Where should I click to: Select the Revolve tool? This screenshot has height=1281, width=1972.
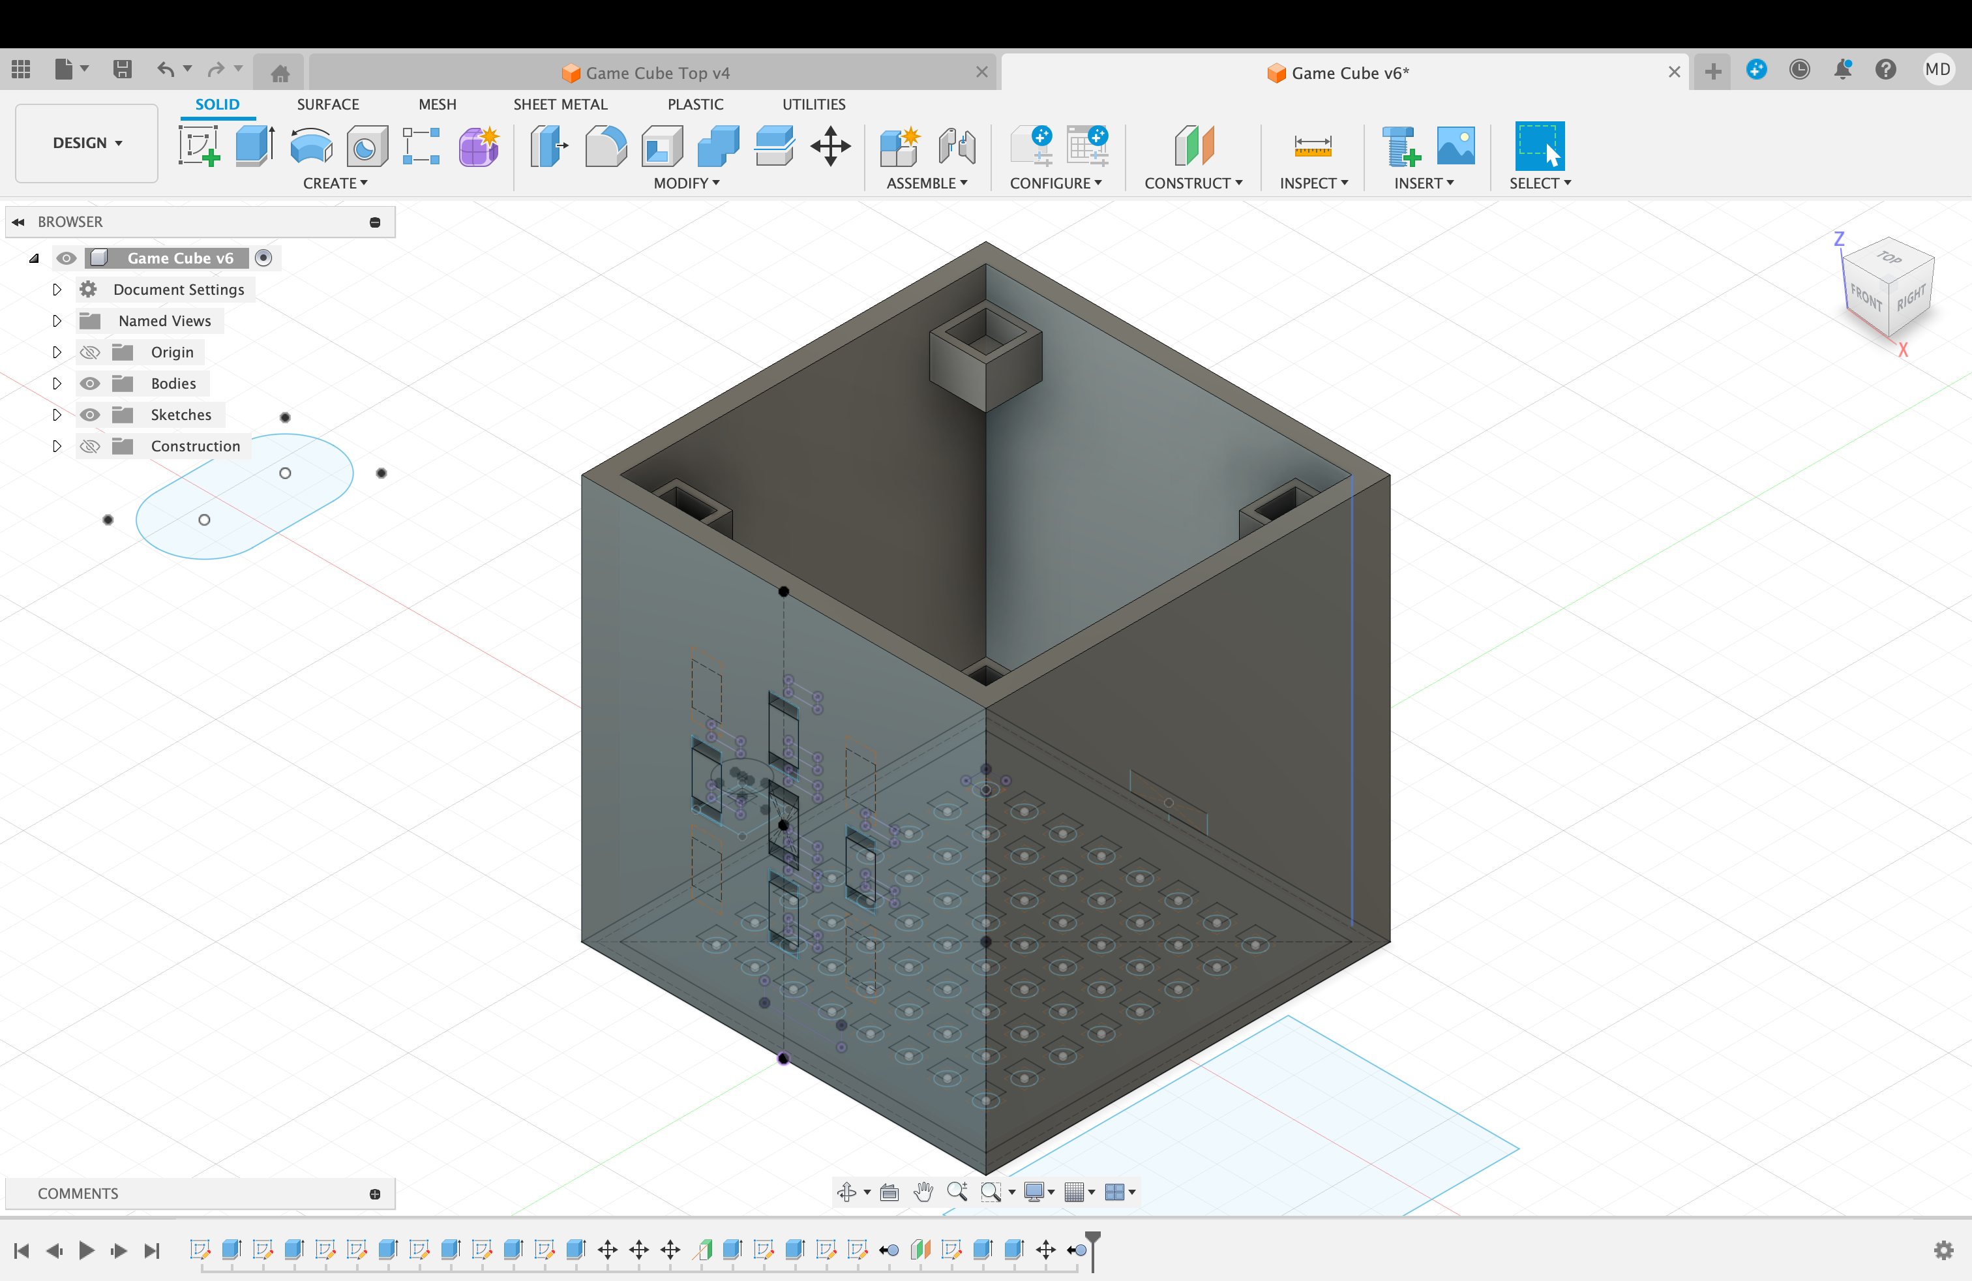(x=310, y=146)
